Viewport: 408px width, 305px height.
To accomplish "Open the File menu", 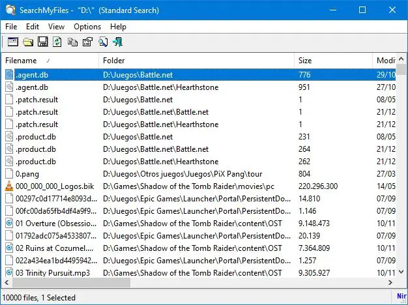I will click(x=11, y=27).
